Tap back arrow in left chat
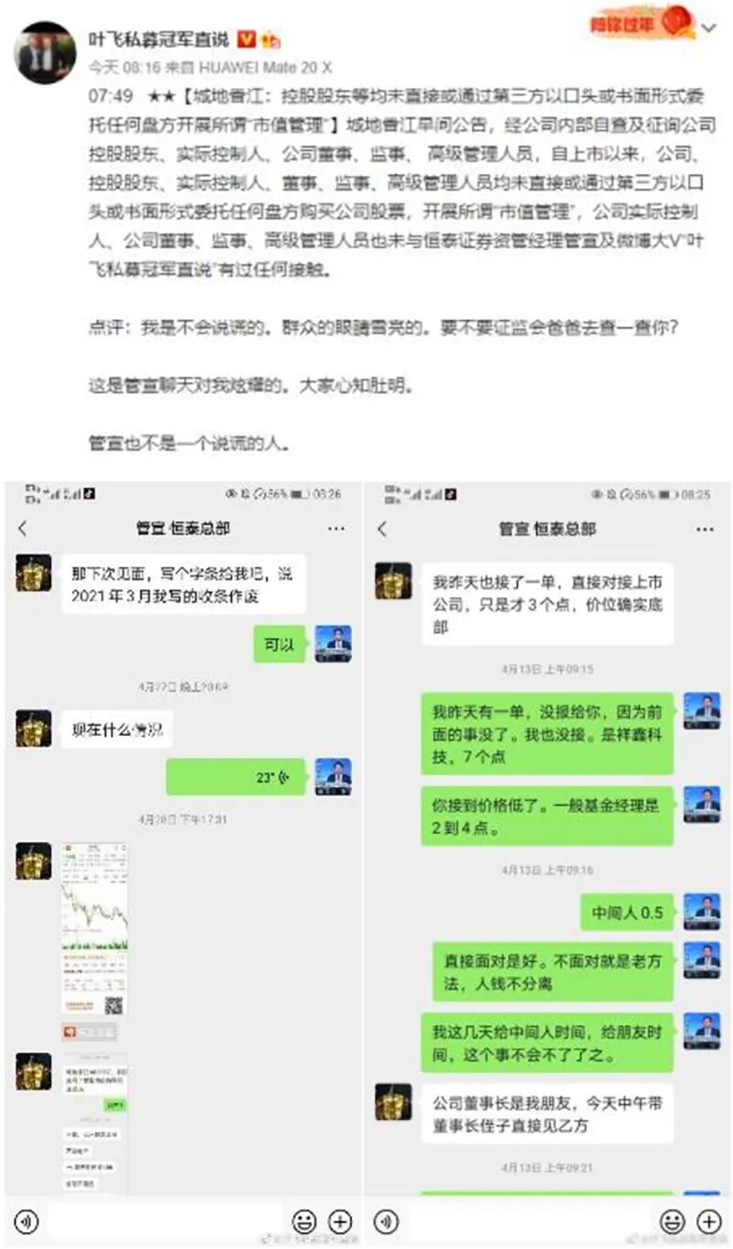 23,529
